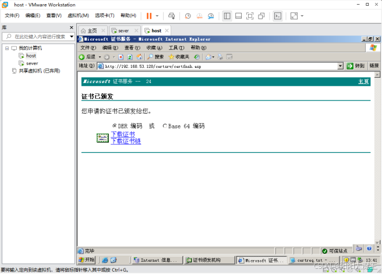
Task: Click the IE quick launch icon
Action: [x=105, y=260]
